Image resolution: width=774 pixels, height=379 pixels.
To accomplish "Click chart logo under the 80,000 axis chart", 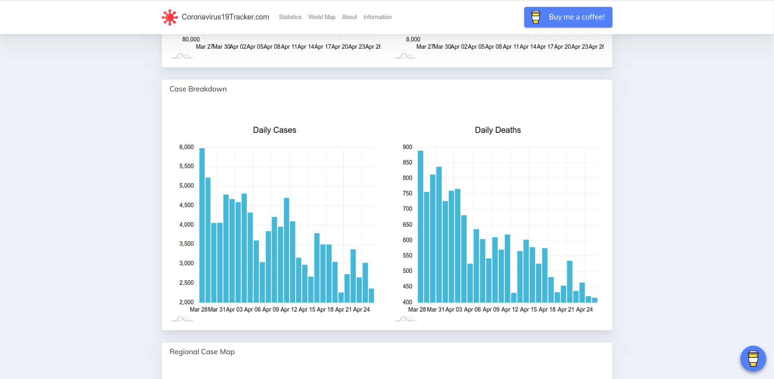I will [x=182, y=56].
